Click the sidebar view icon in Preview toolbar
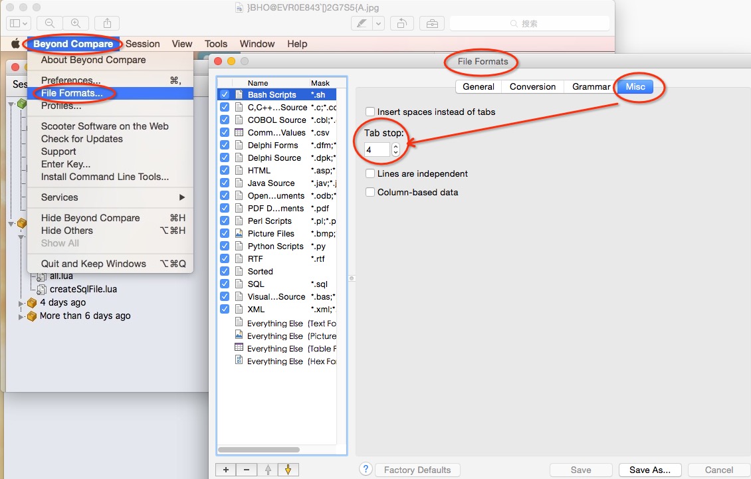The image size is (751, 479). [x=15, y=23]
